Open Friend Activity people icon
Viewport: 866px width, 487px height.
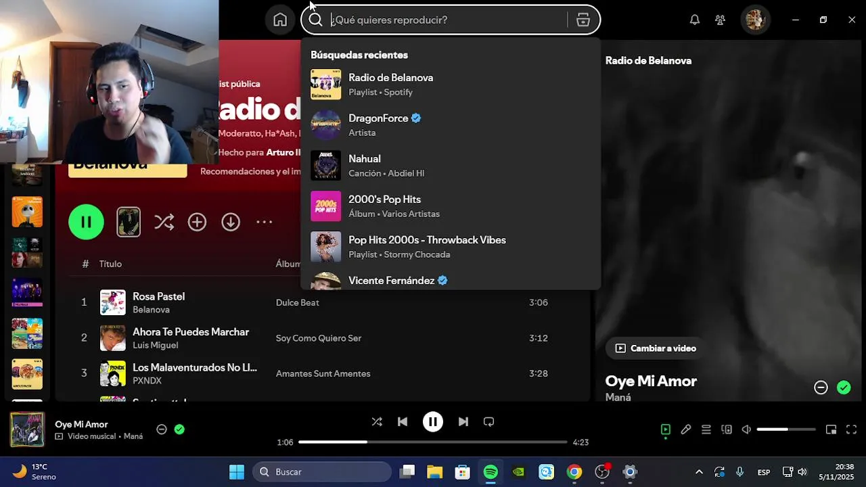[721, 20]
